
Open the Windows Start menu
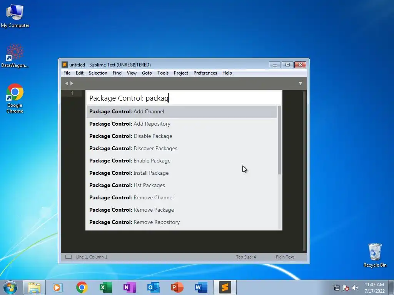point(10,287)
